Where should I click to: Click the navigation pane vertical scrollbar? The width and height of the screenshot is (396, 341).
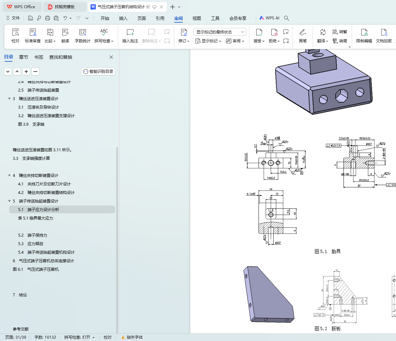coord(117,197)
